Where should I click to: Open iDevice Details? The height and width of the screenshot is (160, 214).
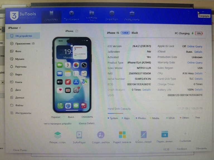(87, 123)
